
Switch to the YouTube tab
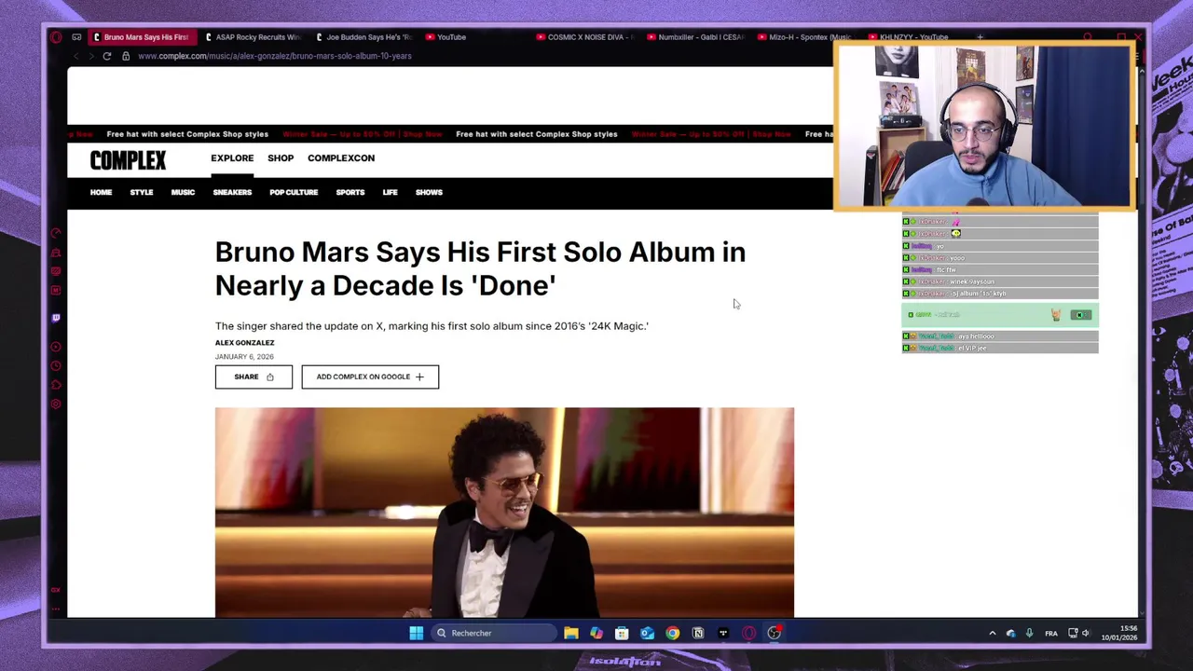click(473, 37)
